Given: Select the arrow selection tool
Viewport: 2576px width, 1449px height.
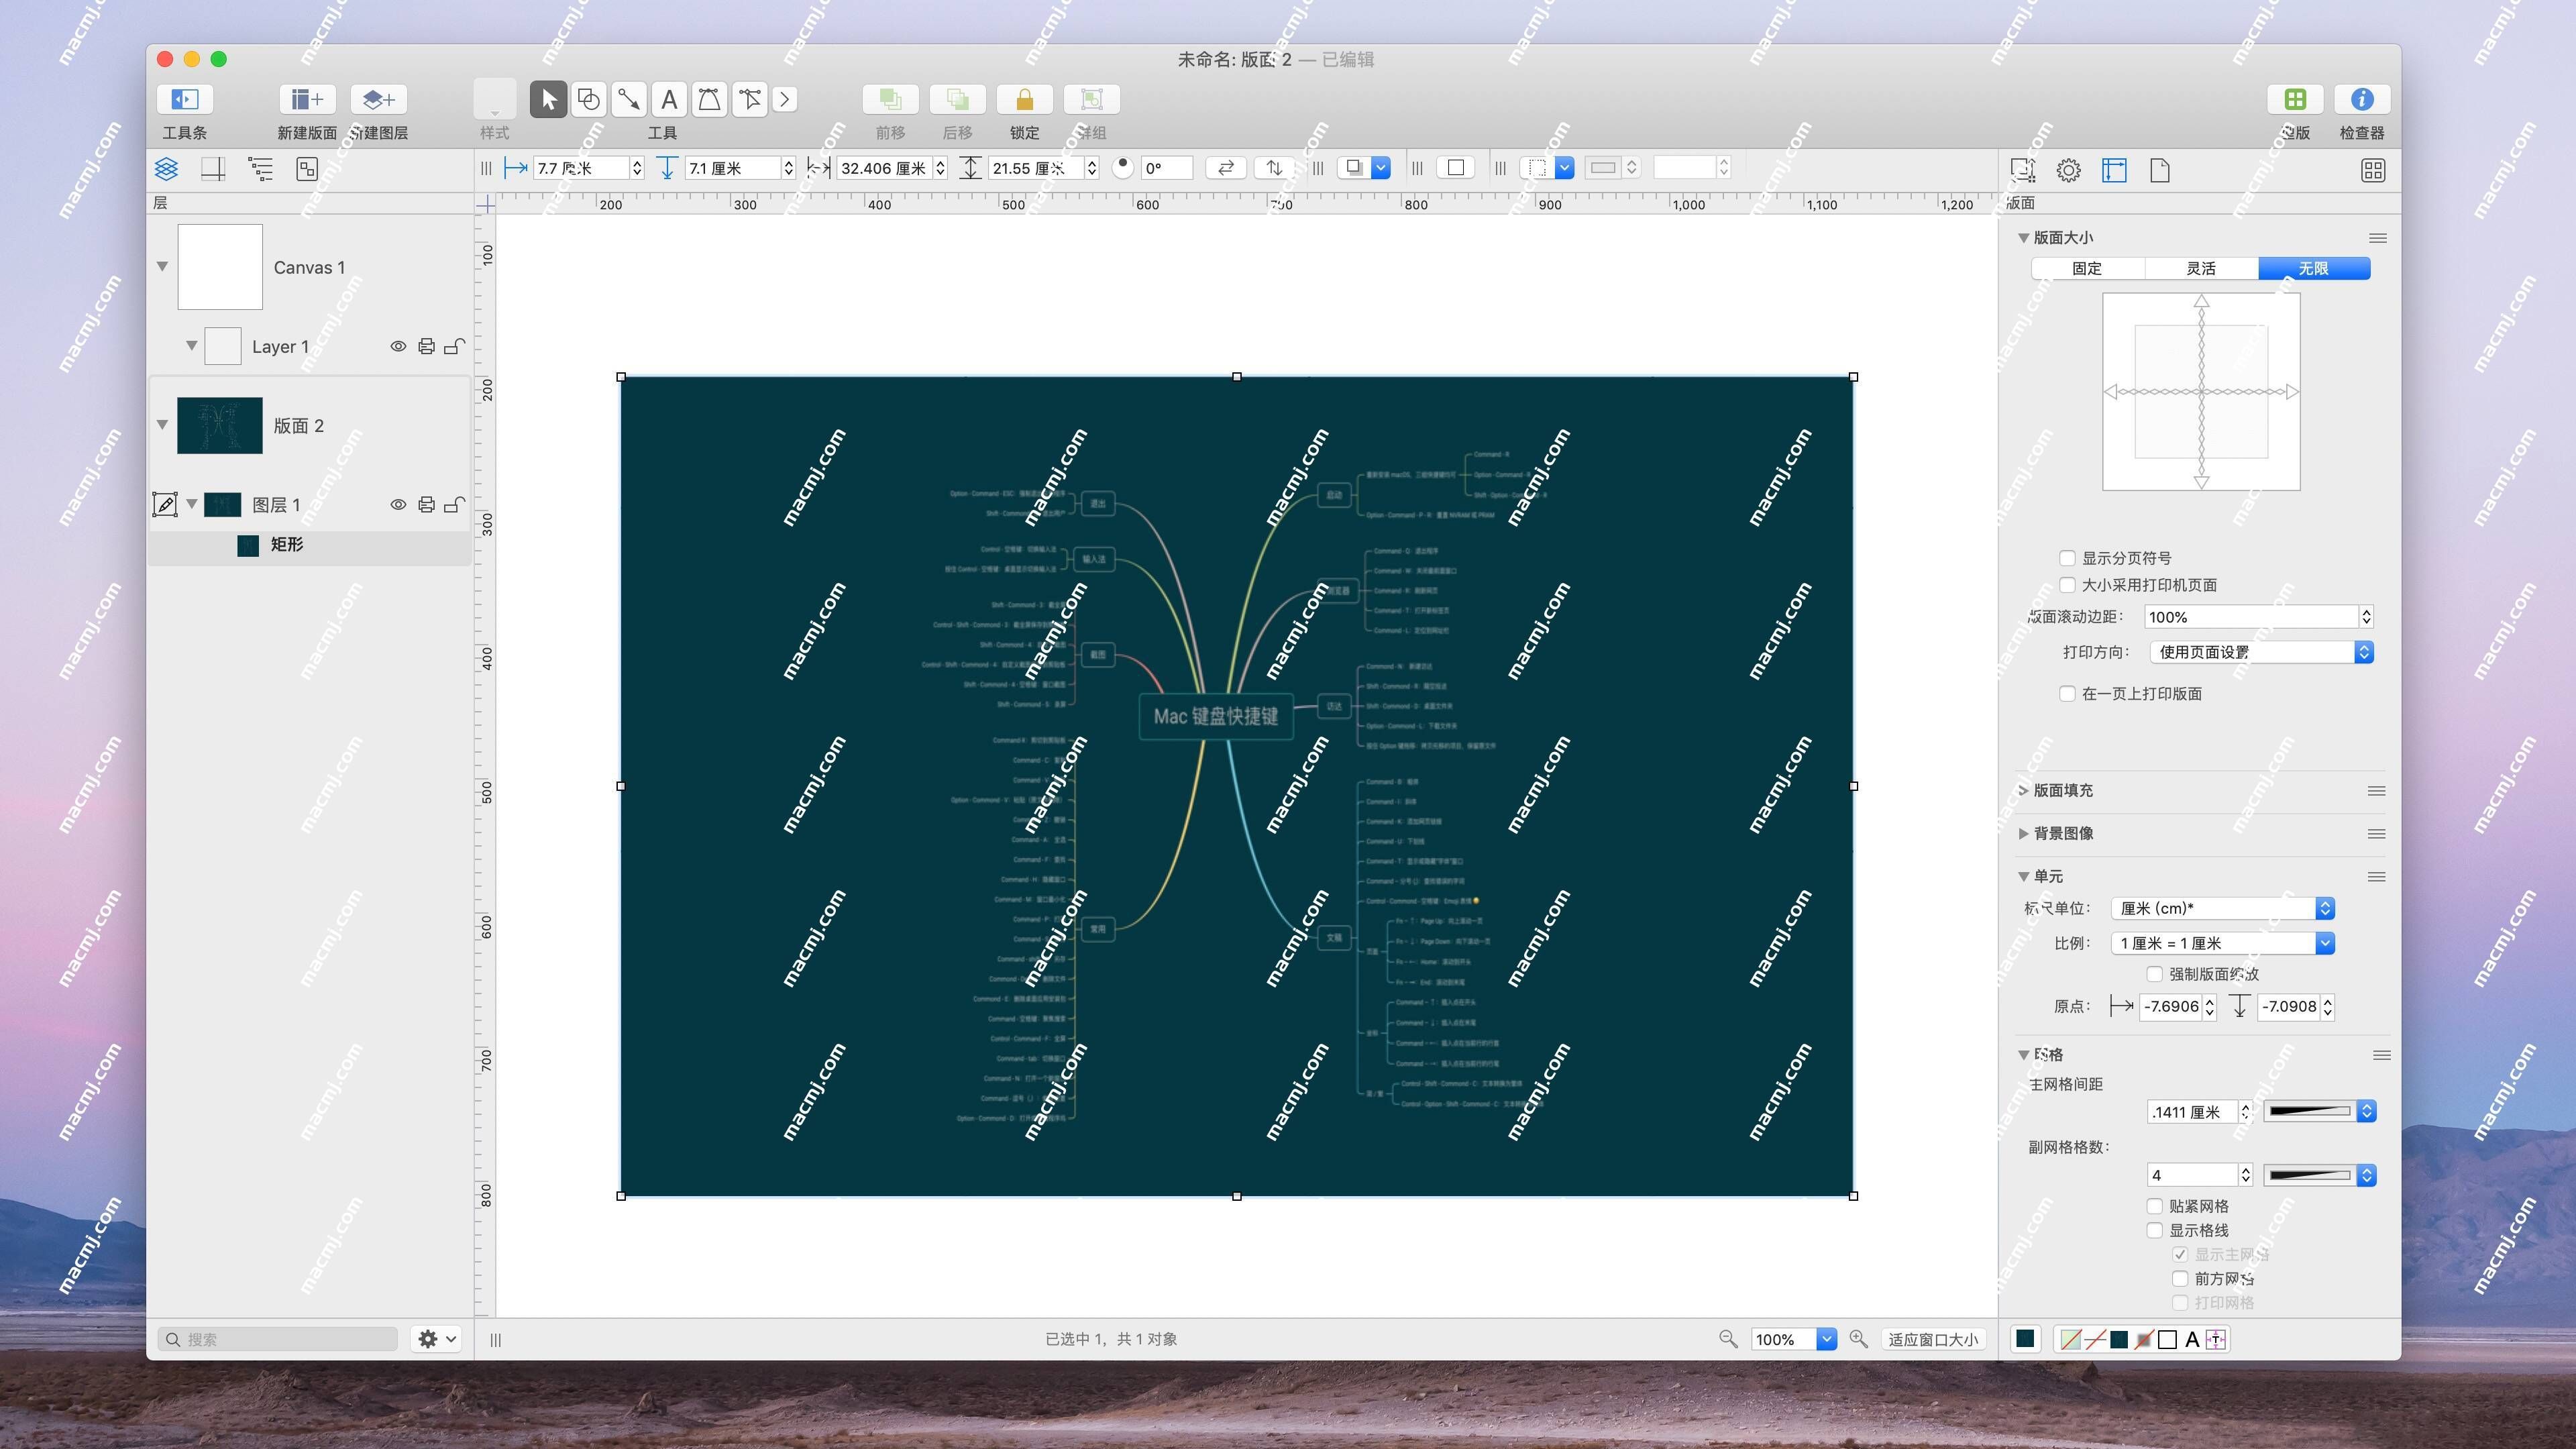Looking at the screenshot, I should [x=548, y=99].
